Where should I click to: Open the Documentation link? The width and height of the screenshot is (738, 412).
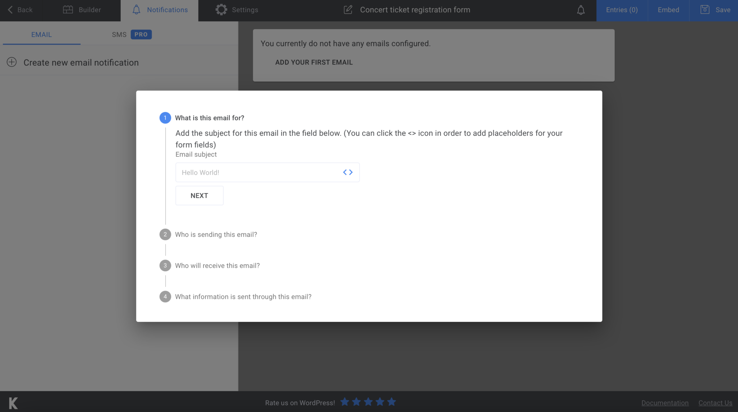pyautogui.click(x=665, y=403)
